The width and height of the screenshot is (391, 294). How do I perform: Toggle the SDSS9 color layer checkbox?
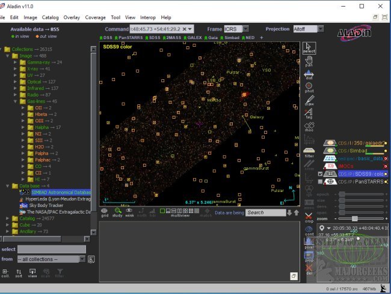[320, 173]
